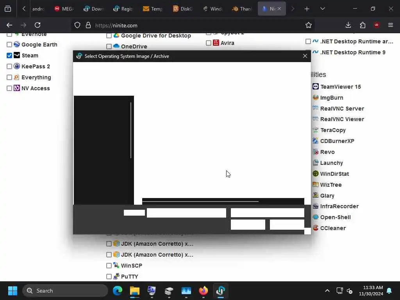Switch to the Wind browser tab
Screen dimensions: 400x300
[x=212, y=9]
